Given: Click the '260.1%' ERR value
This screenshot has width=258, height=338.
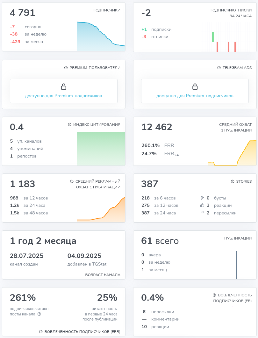Looking at the screenshot, I should tap(151, 145).
